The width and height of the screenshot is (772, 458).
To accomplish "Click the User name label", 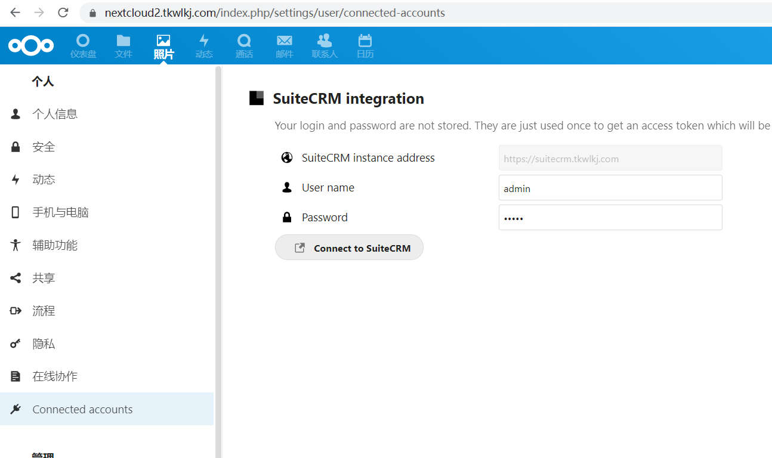I will click(328, 187).
